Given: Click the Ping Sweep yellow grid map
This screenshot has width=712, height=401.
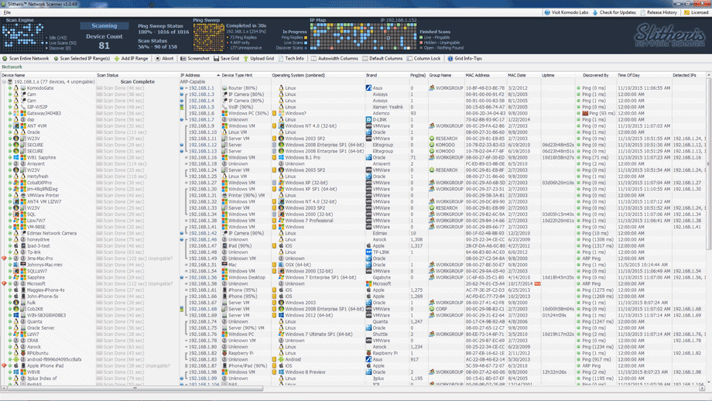Looking at the screenshot, I should click(x=208, y=37).
